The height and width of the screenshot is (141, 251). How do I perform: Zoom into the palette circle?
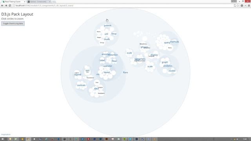coord(107,25)
